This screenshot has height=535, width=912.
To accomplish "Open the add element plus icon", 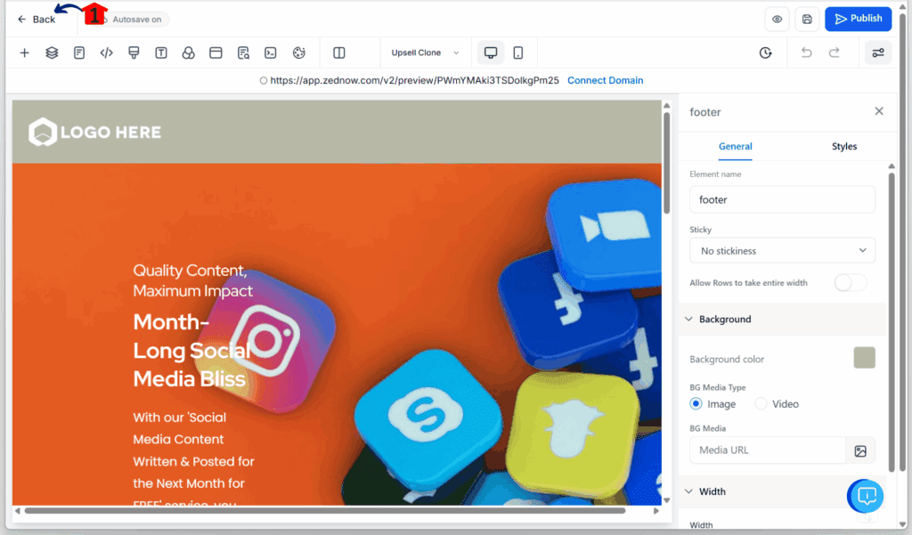I will [24, 53].
